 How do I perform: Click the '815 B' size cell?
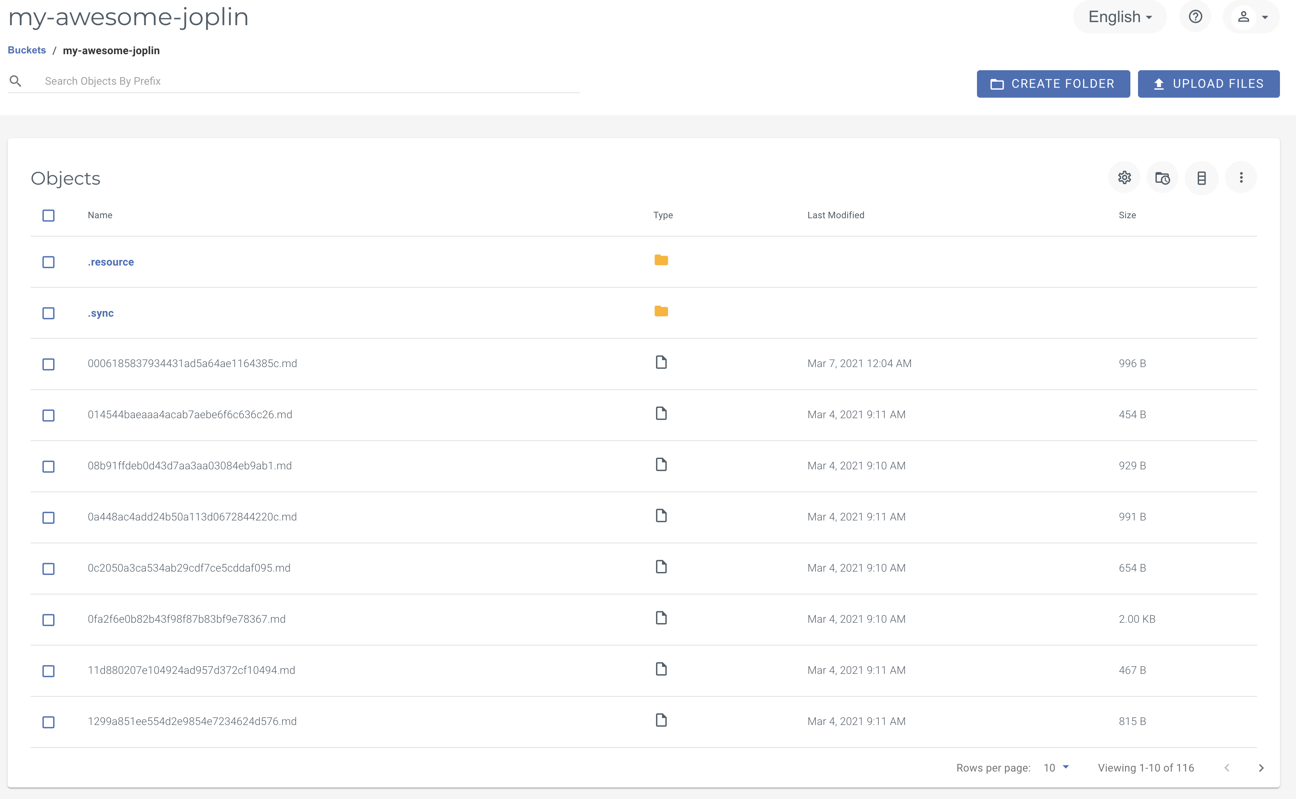(1132, 721)
